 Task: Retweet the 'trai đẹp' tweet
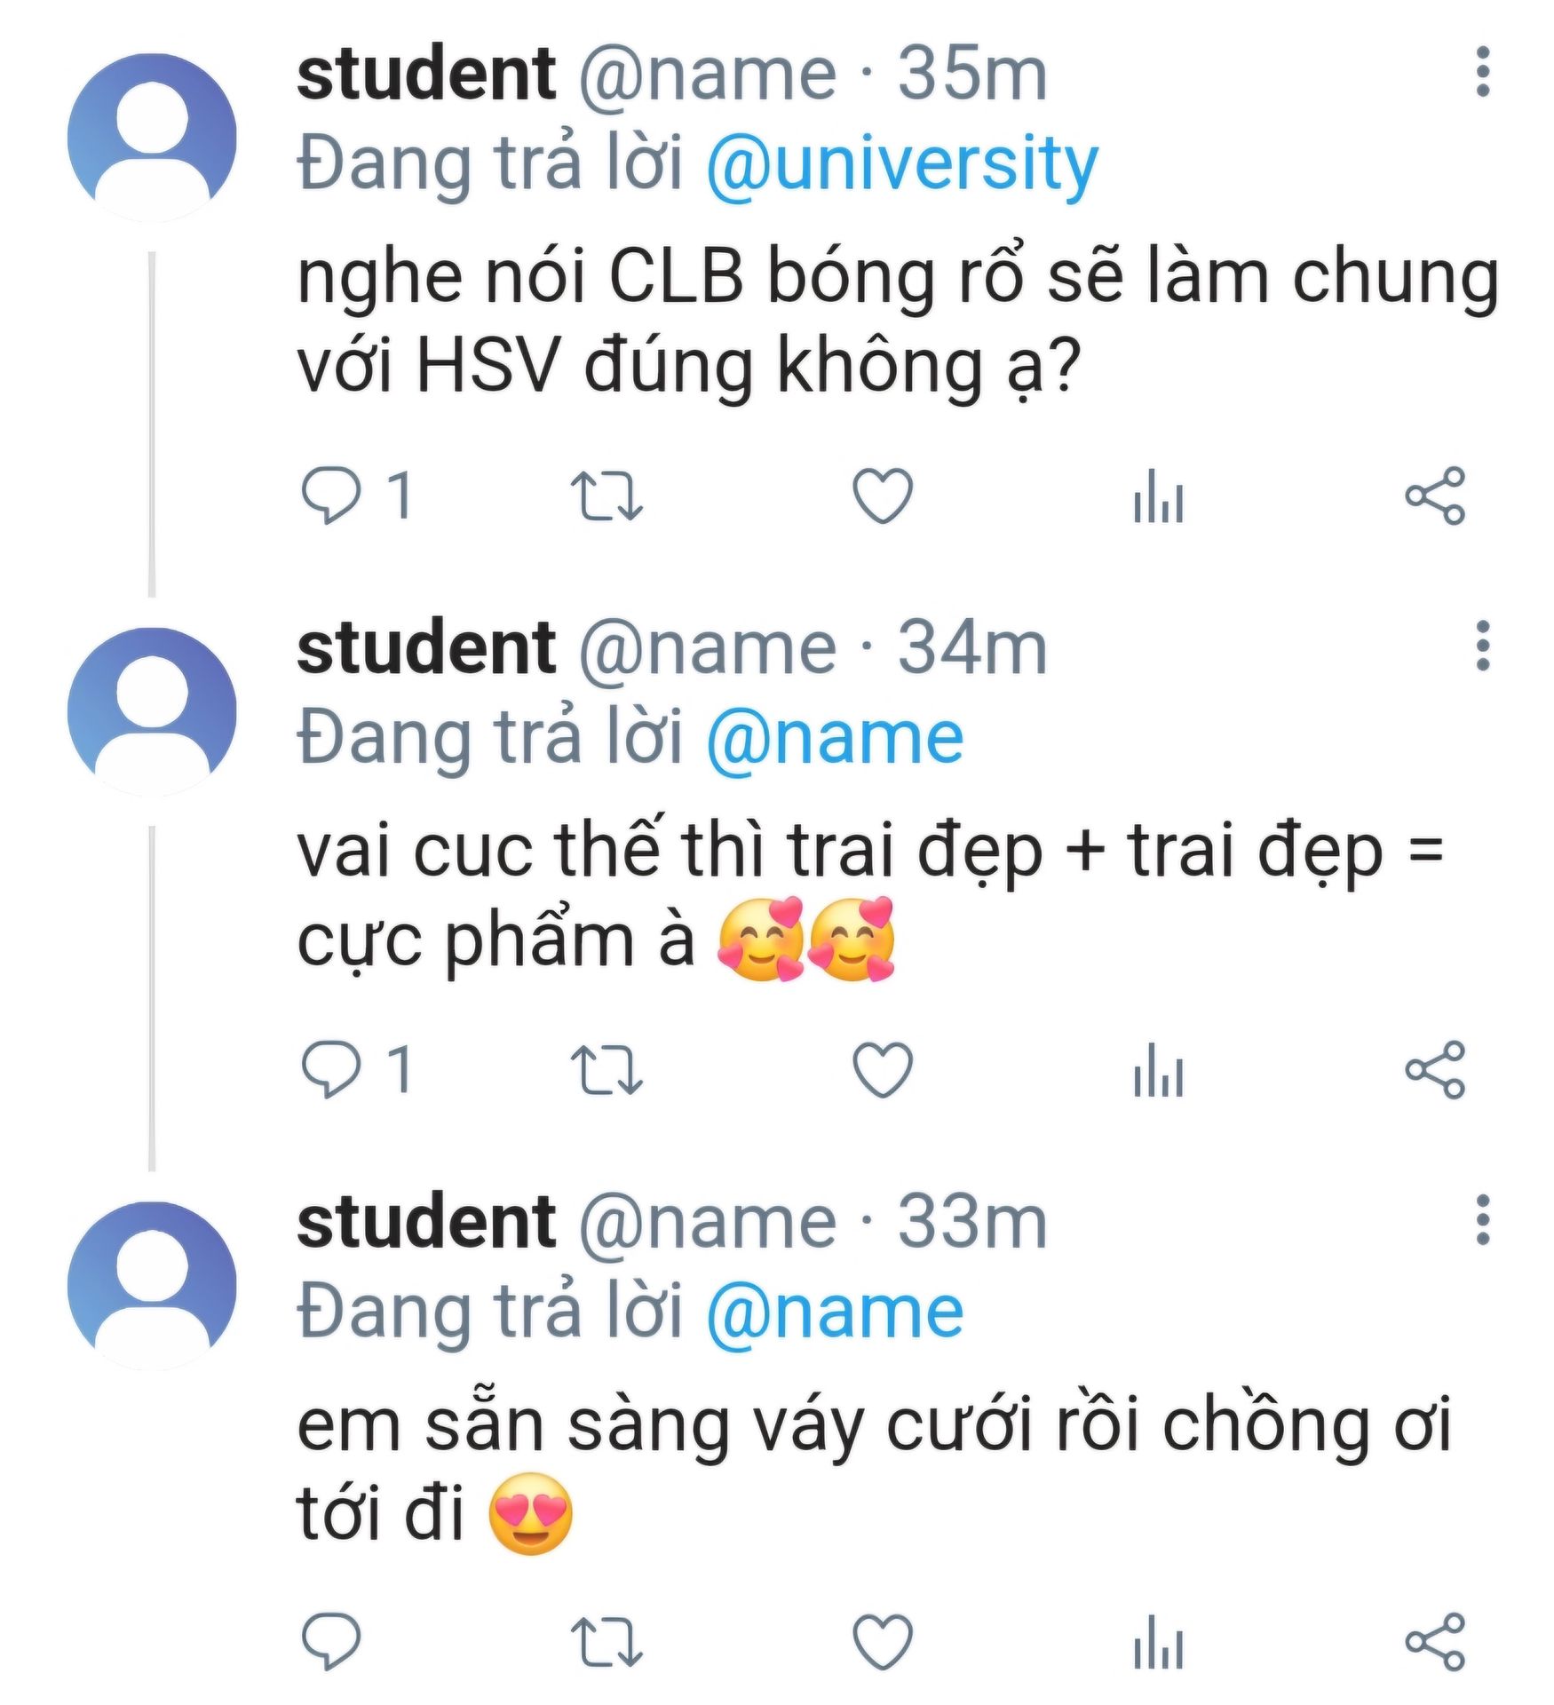point(607,1070)
